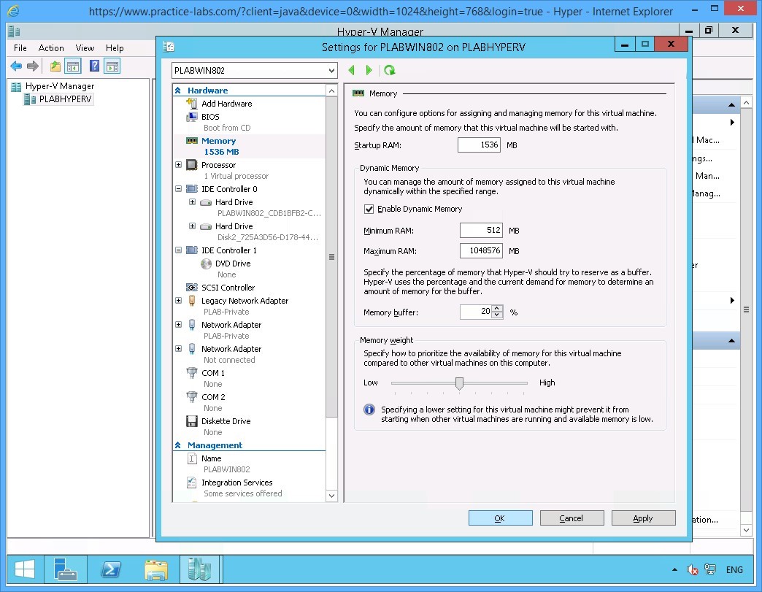
Task: Click the export toolbar icon
Action: 55,66
